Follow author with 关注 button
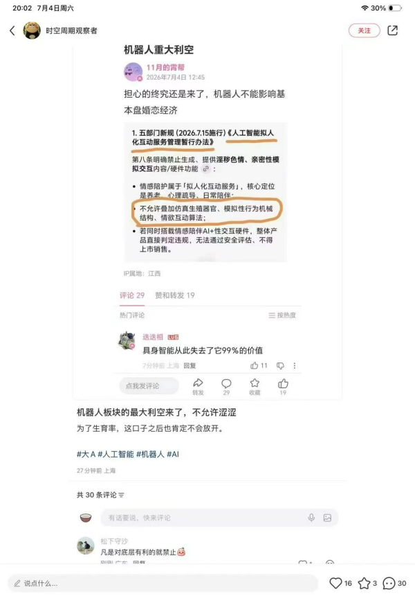Viewport: 415px width, 603px height. (365, 30)
